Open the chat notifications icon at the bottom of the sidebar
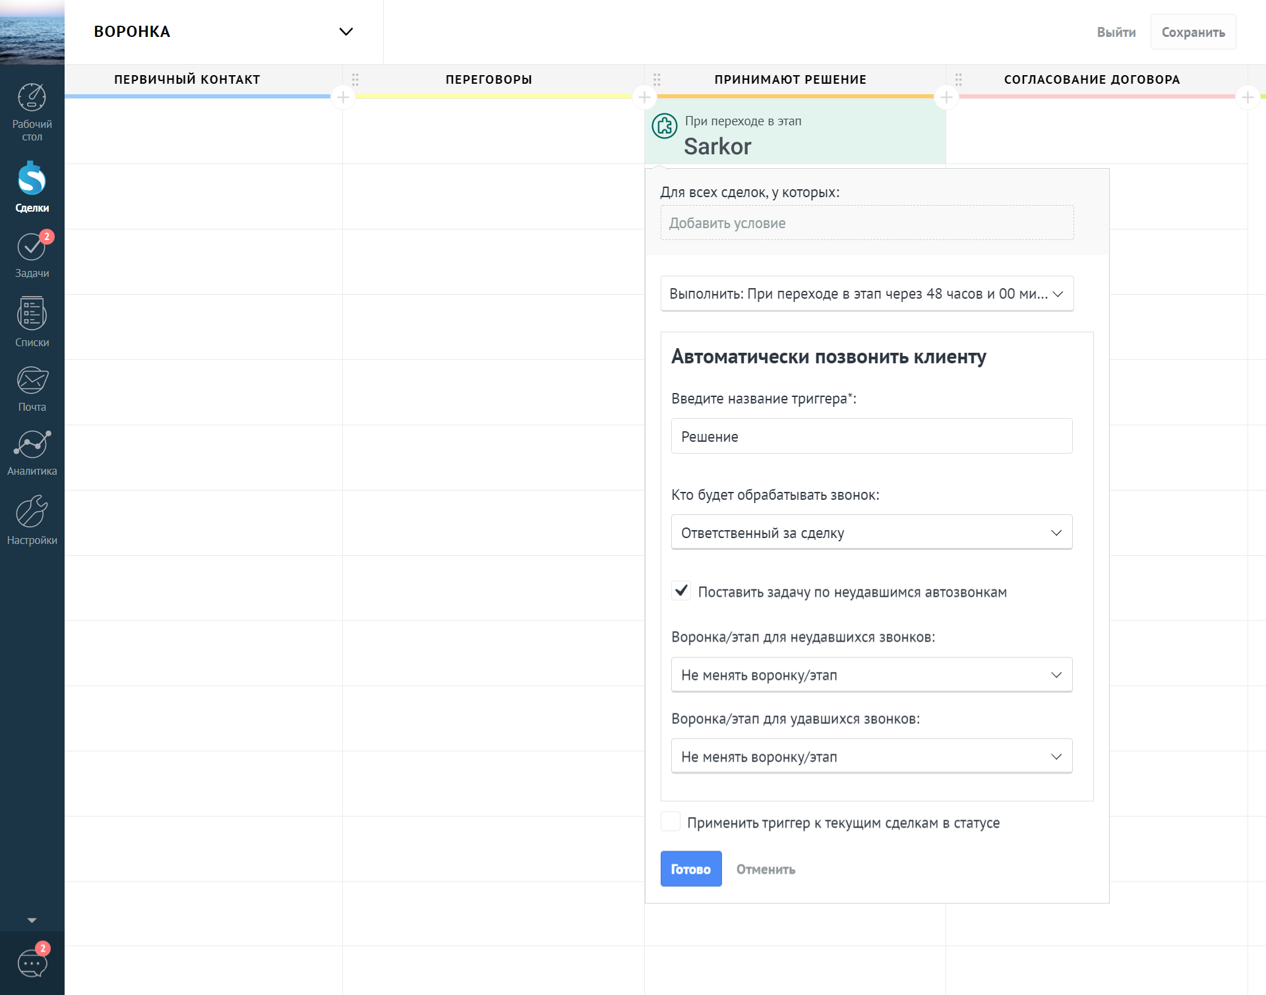This screenshot has width=1266, height=995. [32, 963]
